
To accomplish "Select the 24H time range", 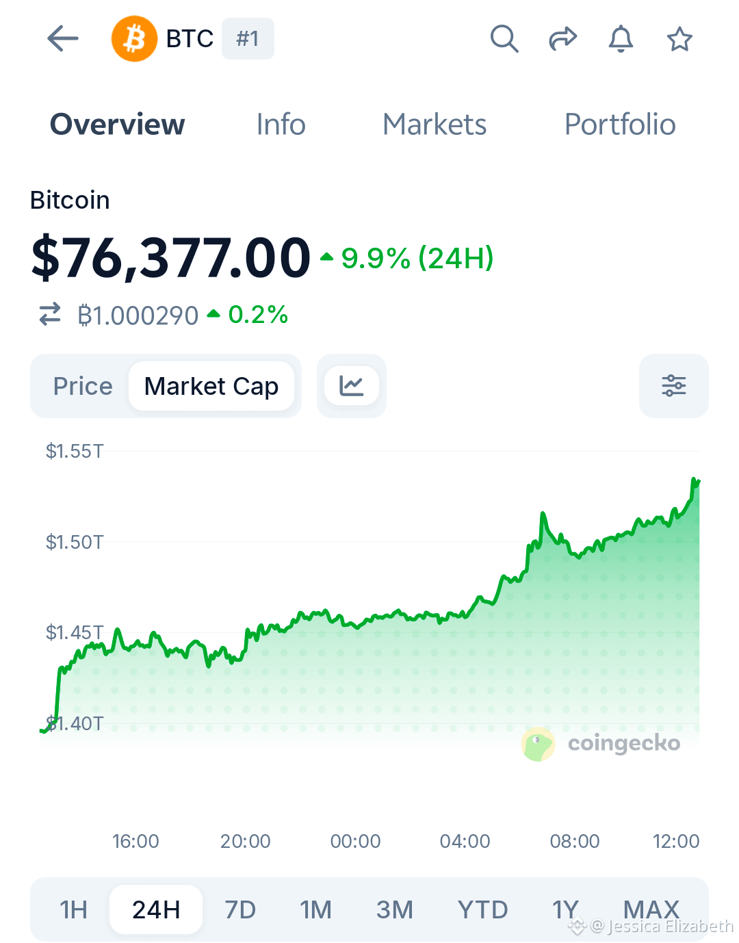I will coord(156,909).
